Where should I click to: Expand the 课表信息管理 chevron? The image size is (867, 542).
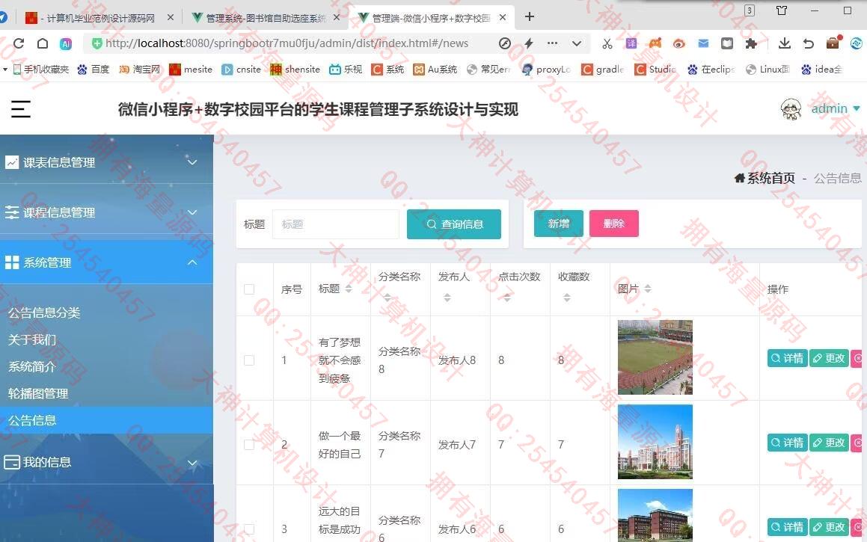click(x=192, y=162)
